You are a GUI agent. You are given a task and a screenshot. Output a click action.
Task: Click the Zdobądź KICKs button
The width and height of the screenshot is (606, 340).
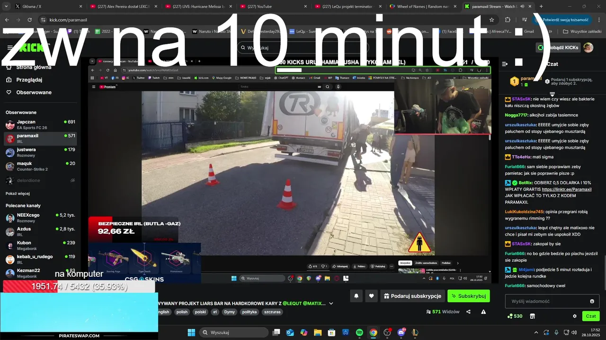(x=559, y=48)
